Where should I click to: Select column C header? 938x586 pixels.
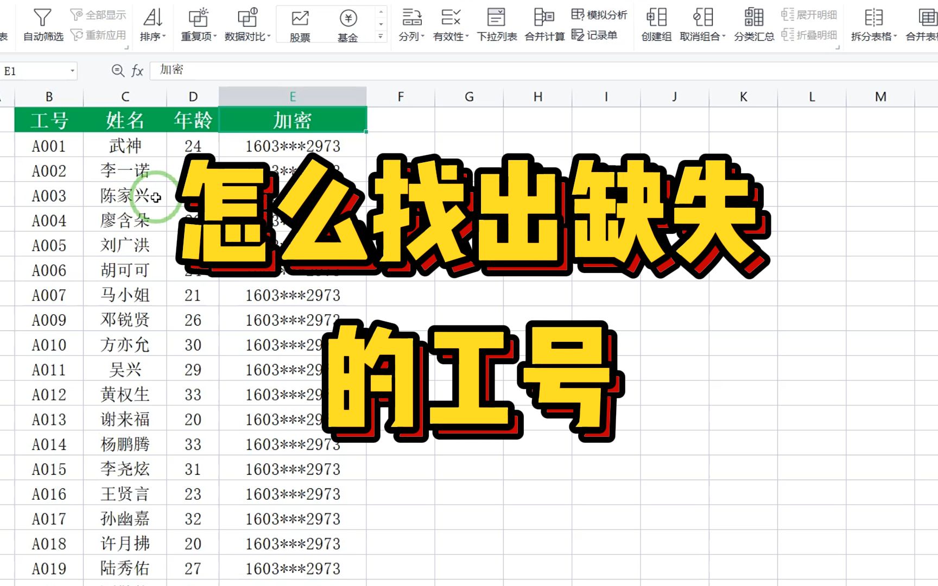(x=125, y=97)
